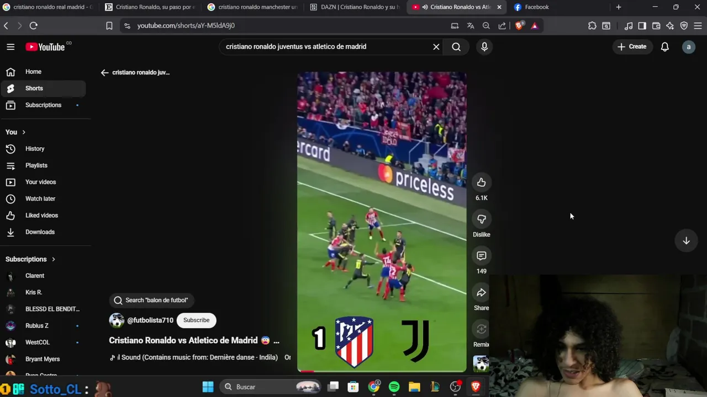
Task: Translate this page icon
Action: pyautogui.click(x=471, y=25)
